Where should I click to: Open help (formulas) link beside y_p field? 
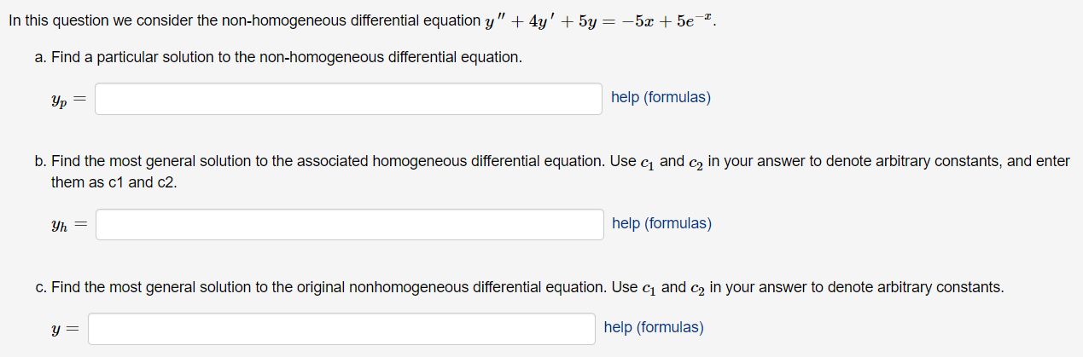(661, 97)
